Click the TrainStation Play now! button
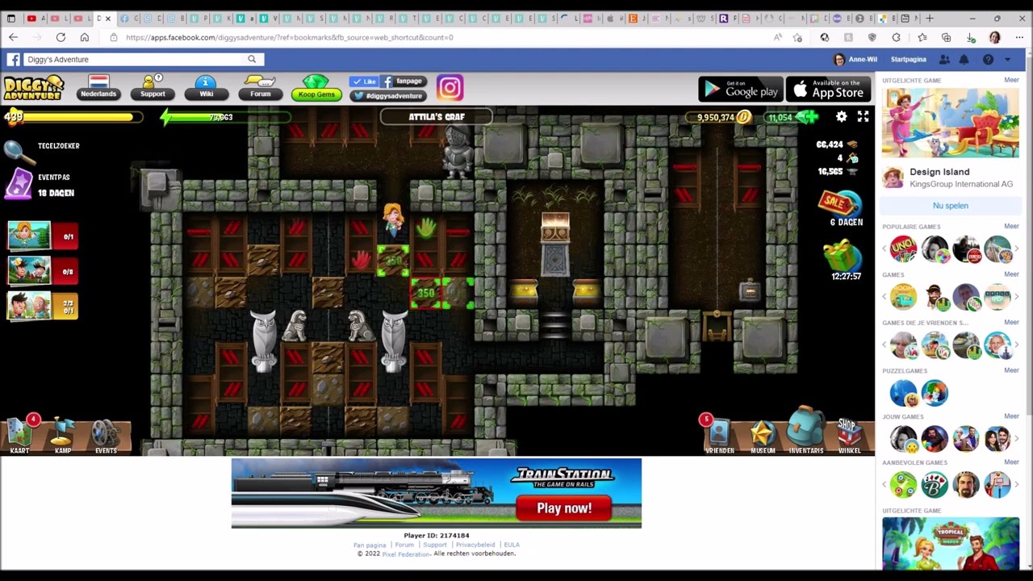This screenshot has width=1033, height=581. (x=564, y=508)
